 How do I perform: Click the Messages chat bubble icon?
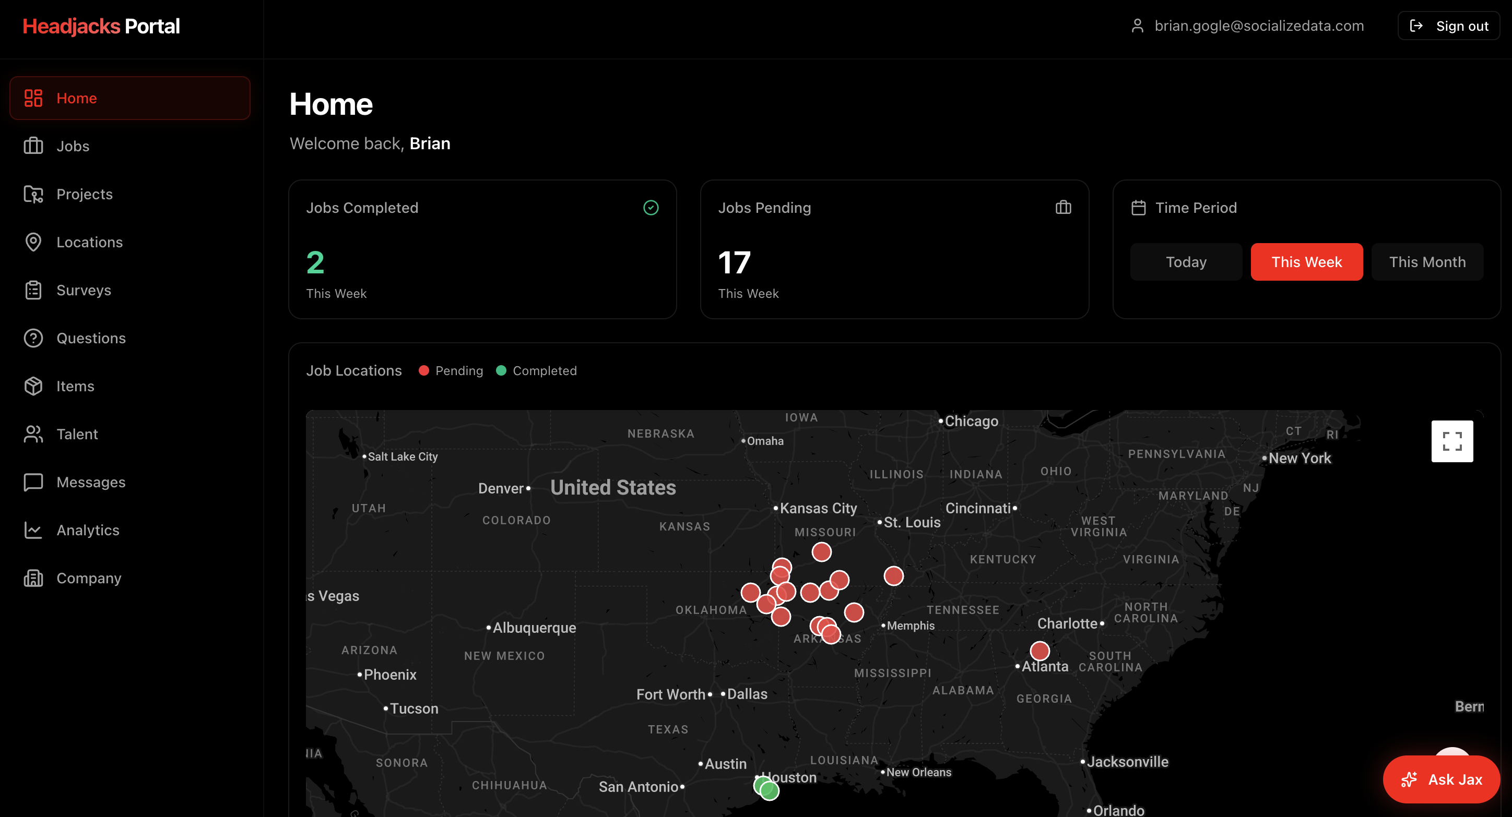33,482
